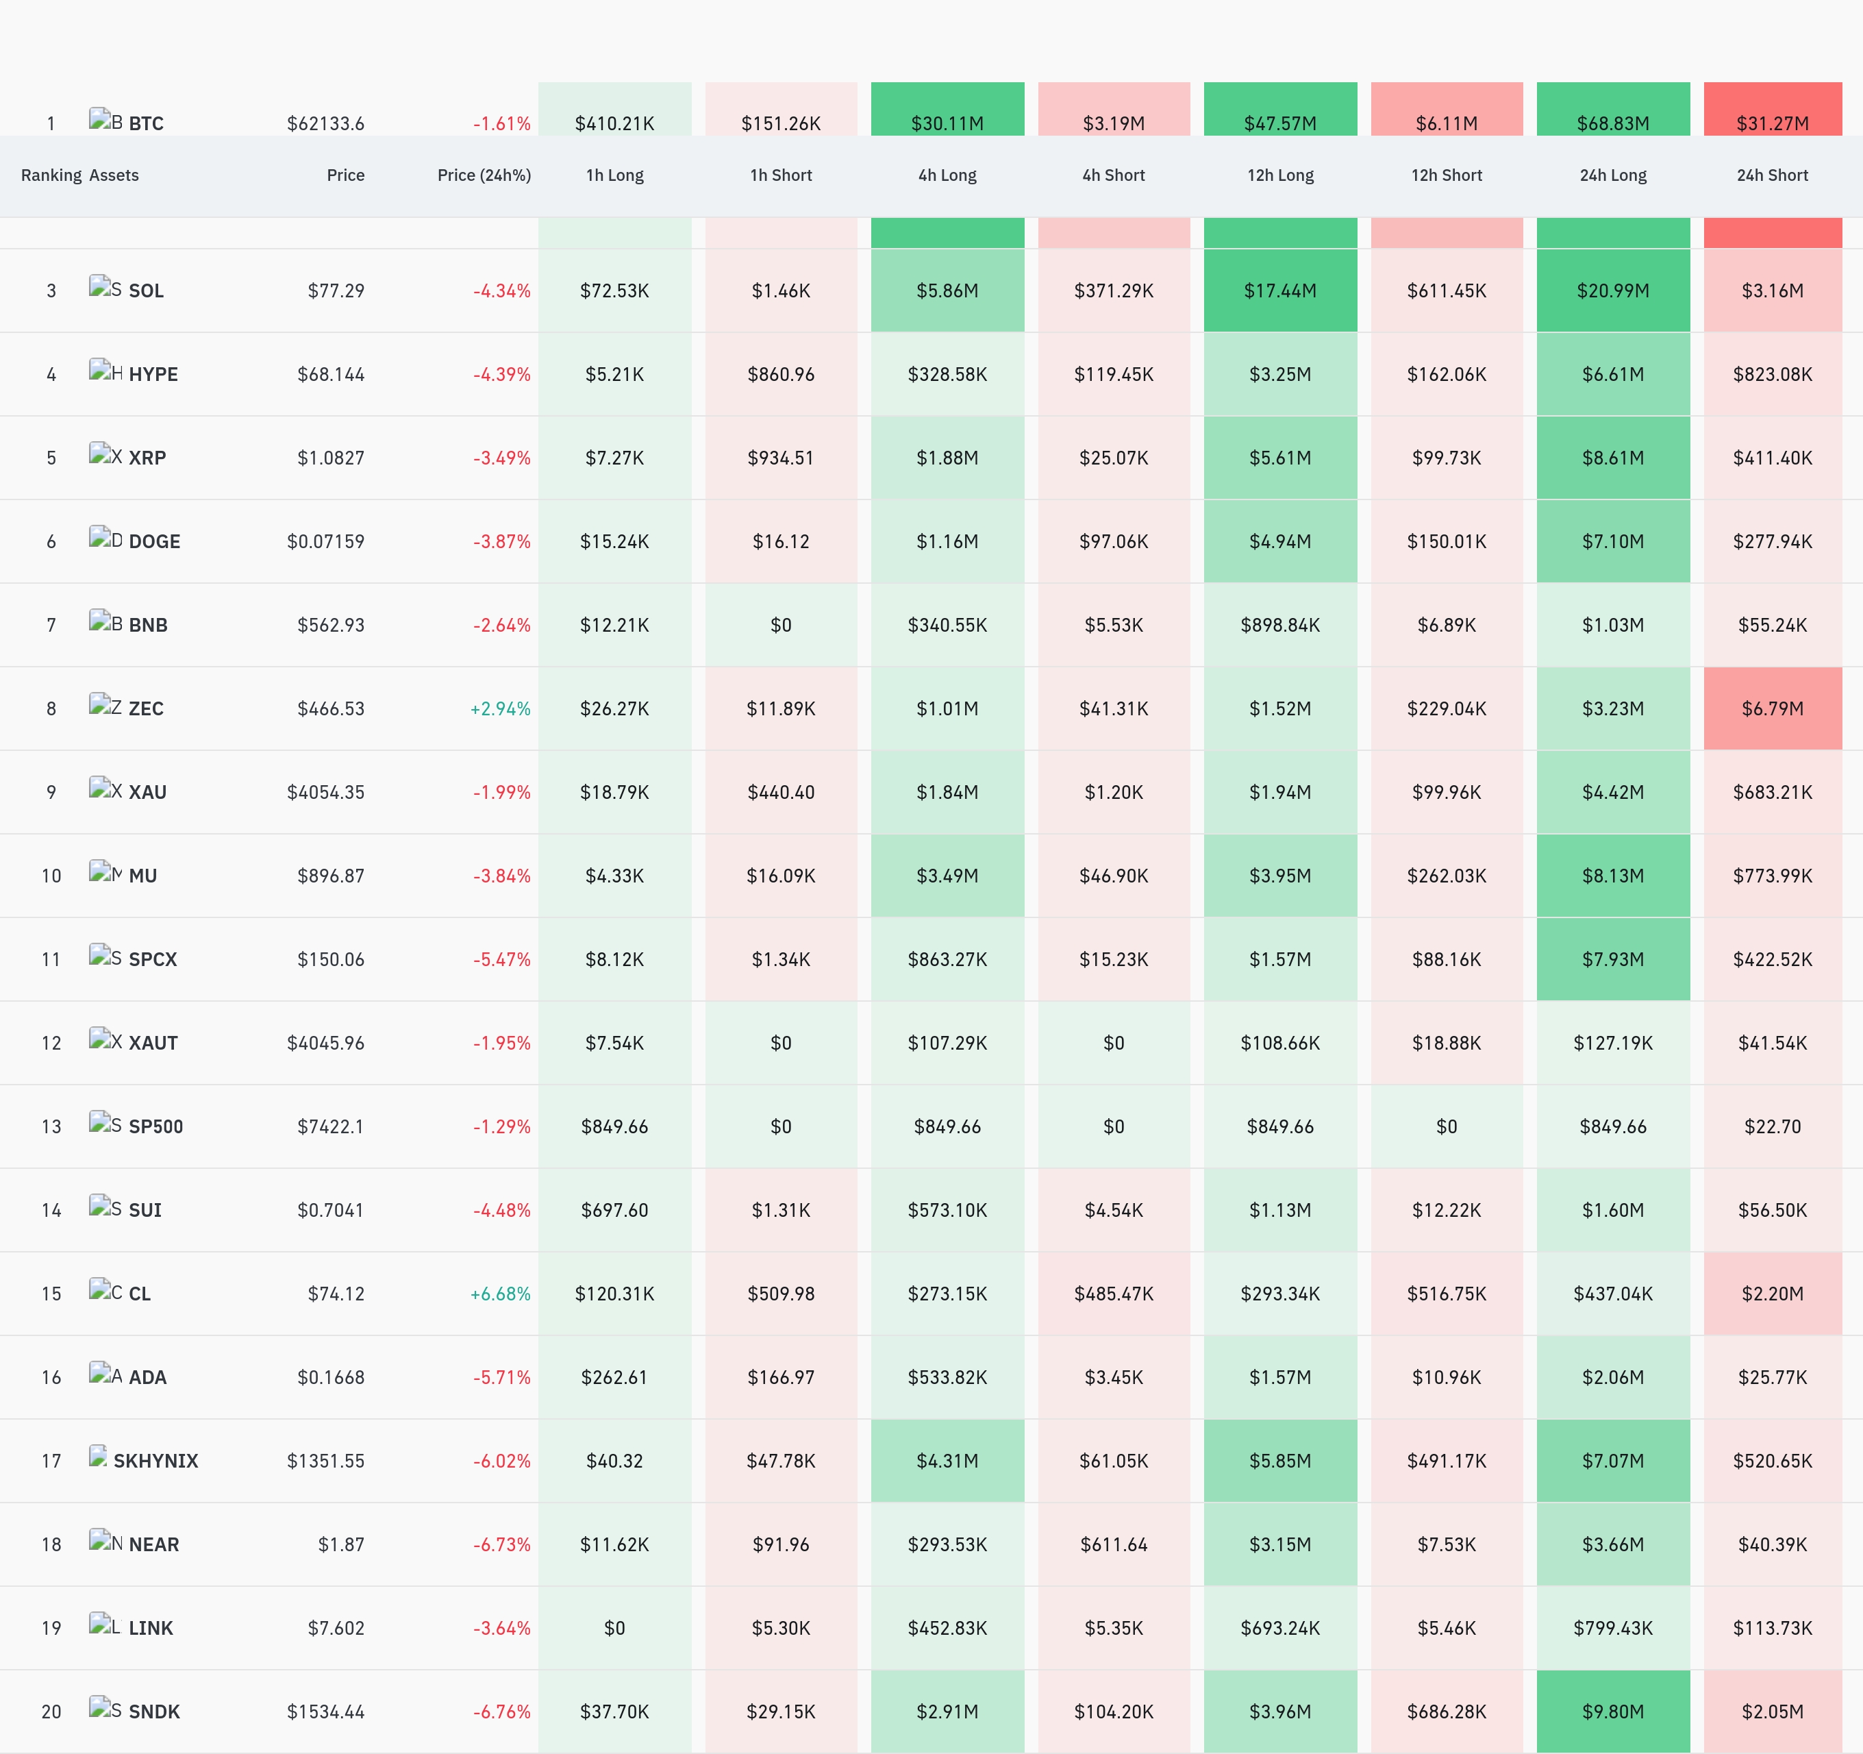Click the SNDK asset icon
The width and height of the screenshot is (1863, 1754).
pos(105,1708)
